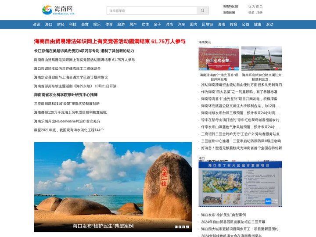Open 保亭发布山洪蓝色气象风险预警 item
The height and width of the screenshot is (237, 316).
pyautogui.click(x=240, y=127)
